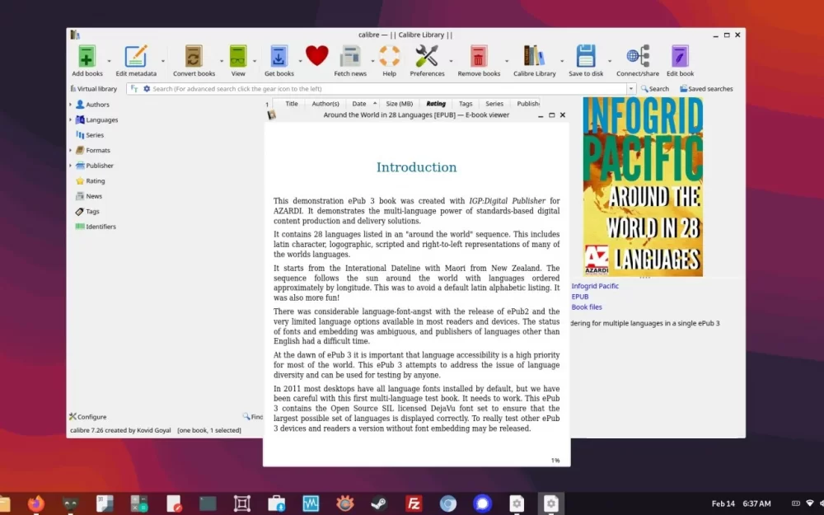
Task: Open Steam from the taskbar
Action: tap(379, 503)
